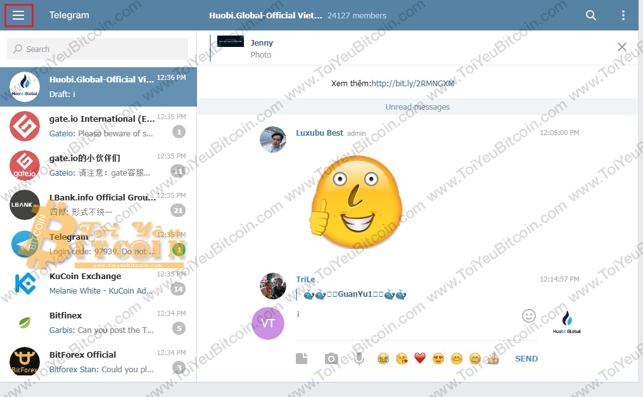Image resolution: width=643 pixels, height=397 pixels.
Task: Insert the thumbs up emoji
Action: pos(493,359)
